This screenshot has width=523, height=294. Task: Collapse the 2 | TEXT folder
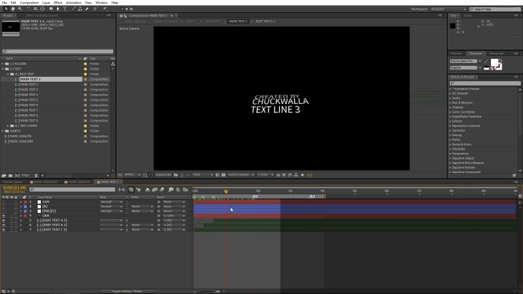3,69
